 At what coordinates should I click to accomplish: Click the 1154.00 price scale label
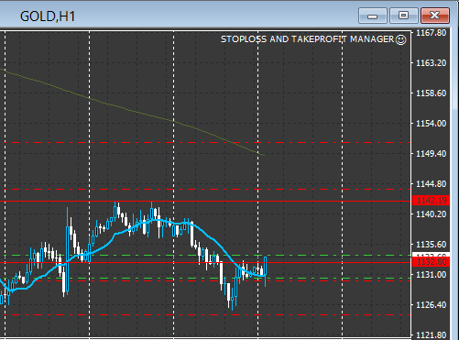[x=431, y=124]
